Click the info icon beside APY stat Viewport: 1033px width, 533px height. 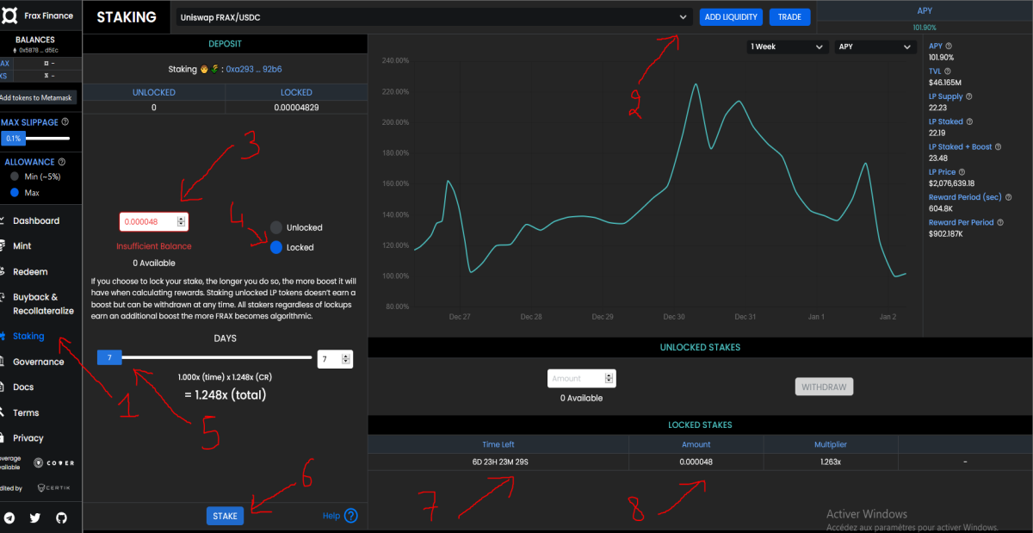click(x=949, y=46)
